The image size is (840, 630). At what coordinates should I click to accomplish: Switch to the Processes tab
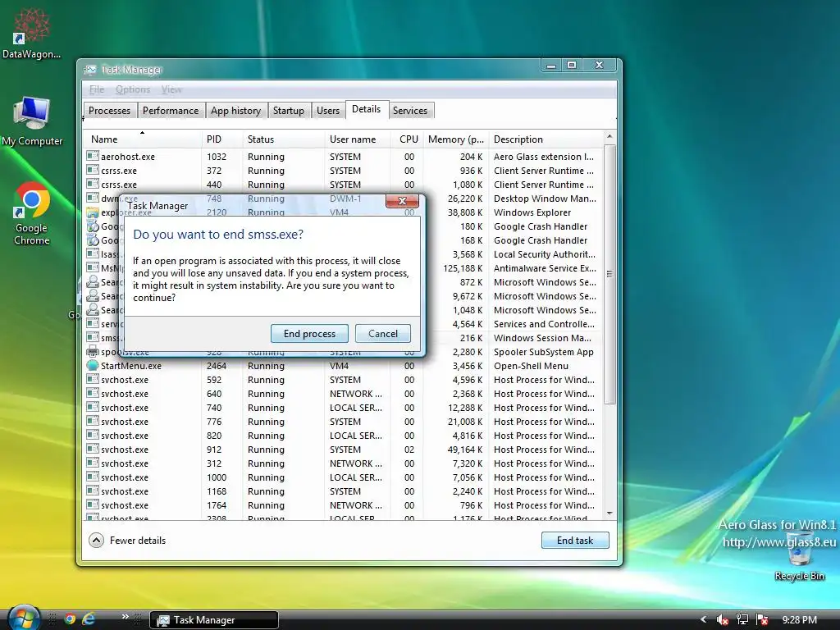click(109, 111)
